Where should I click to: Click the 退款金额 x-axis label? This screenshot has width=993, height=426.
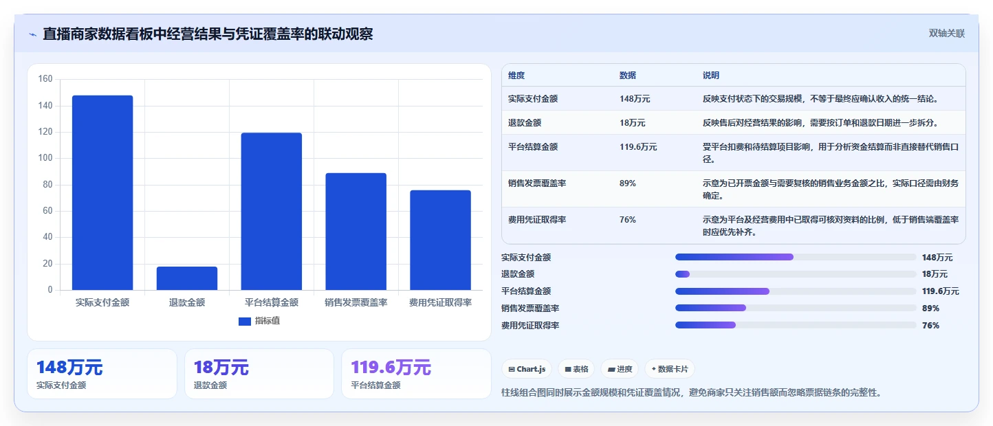coord(187,302)
